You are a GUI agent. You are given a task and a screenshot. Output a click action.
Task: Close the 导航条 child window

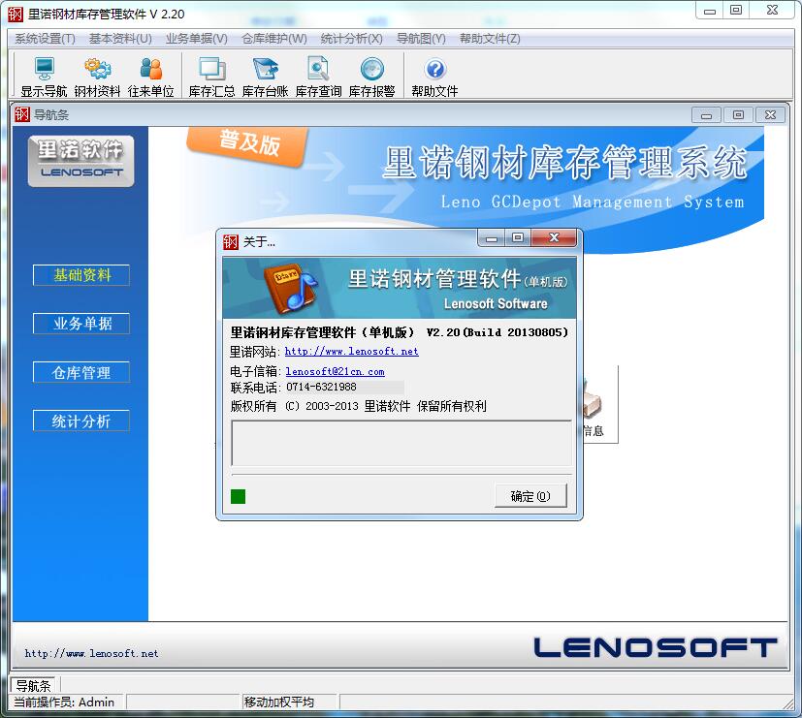770,115
